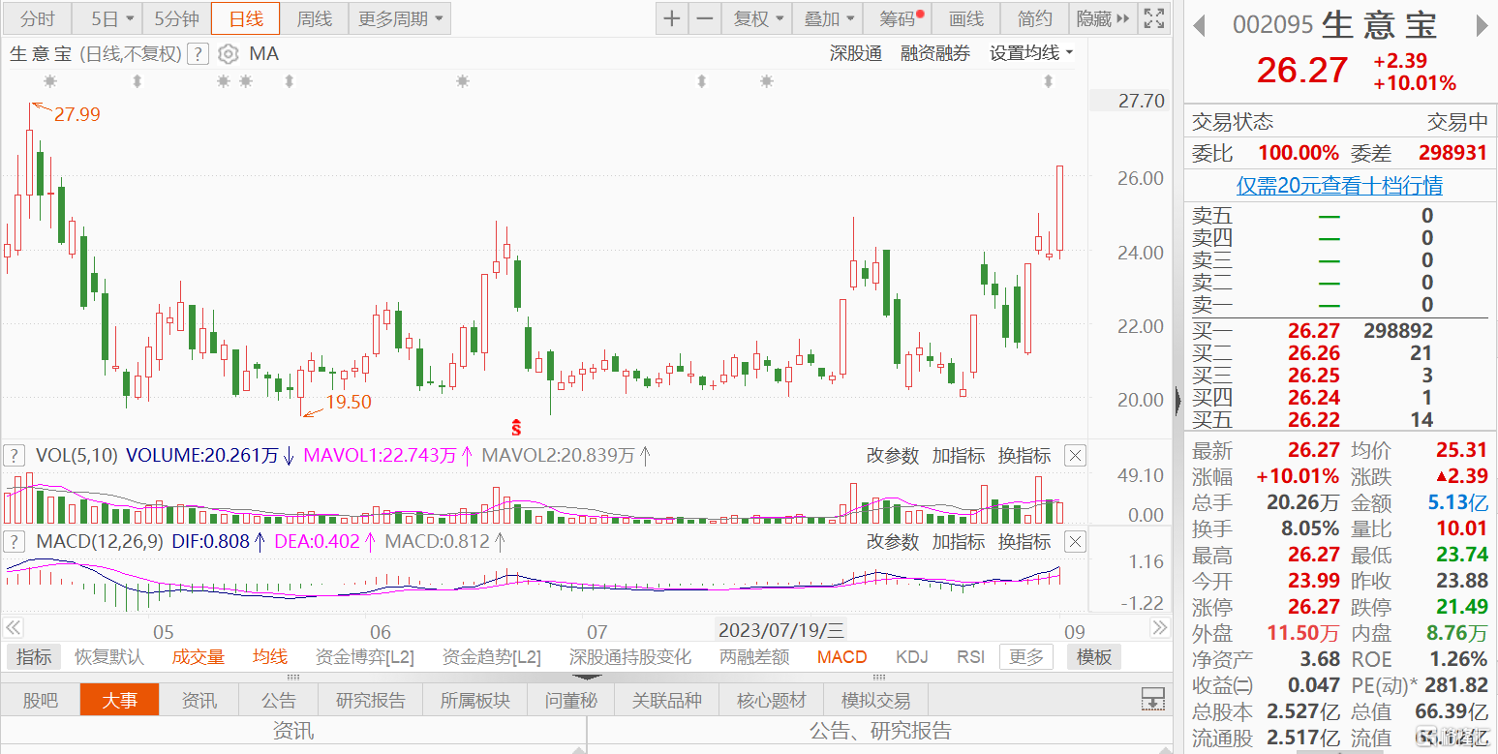
Task: Select 日线 daily chart
Action: click(x=245, y=18)
